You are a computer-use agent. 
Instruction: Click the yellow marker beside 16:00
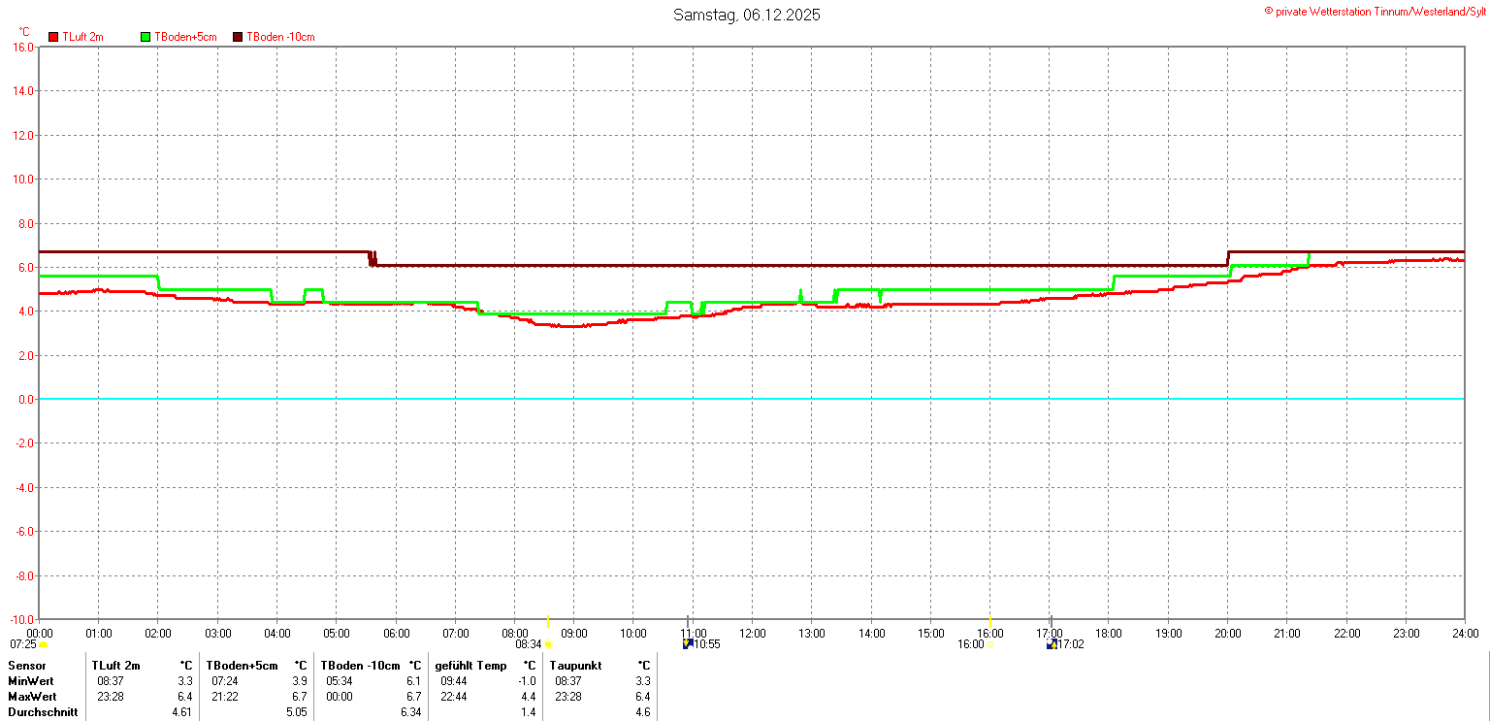pos(989,644)
